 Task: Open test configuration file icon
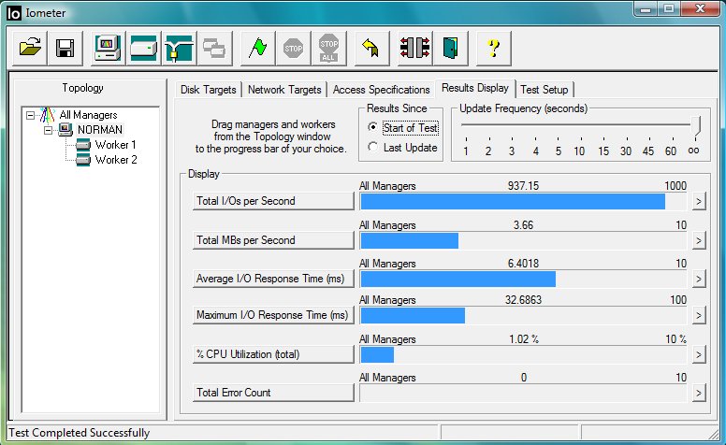[x=30, y=48]
